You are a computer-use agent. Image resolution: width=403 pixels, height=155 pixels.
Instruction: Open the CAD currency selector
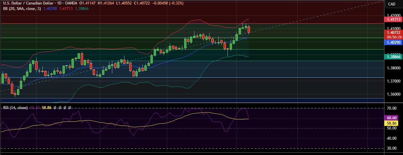[391, 4]
